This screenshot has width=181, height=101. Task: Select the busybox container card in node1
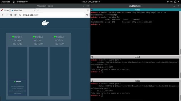point(18,87)
